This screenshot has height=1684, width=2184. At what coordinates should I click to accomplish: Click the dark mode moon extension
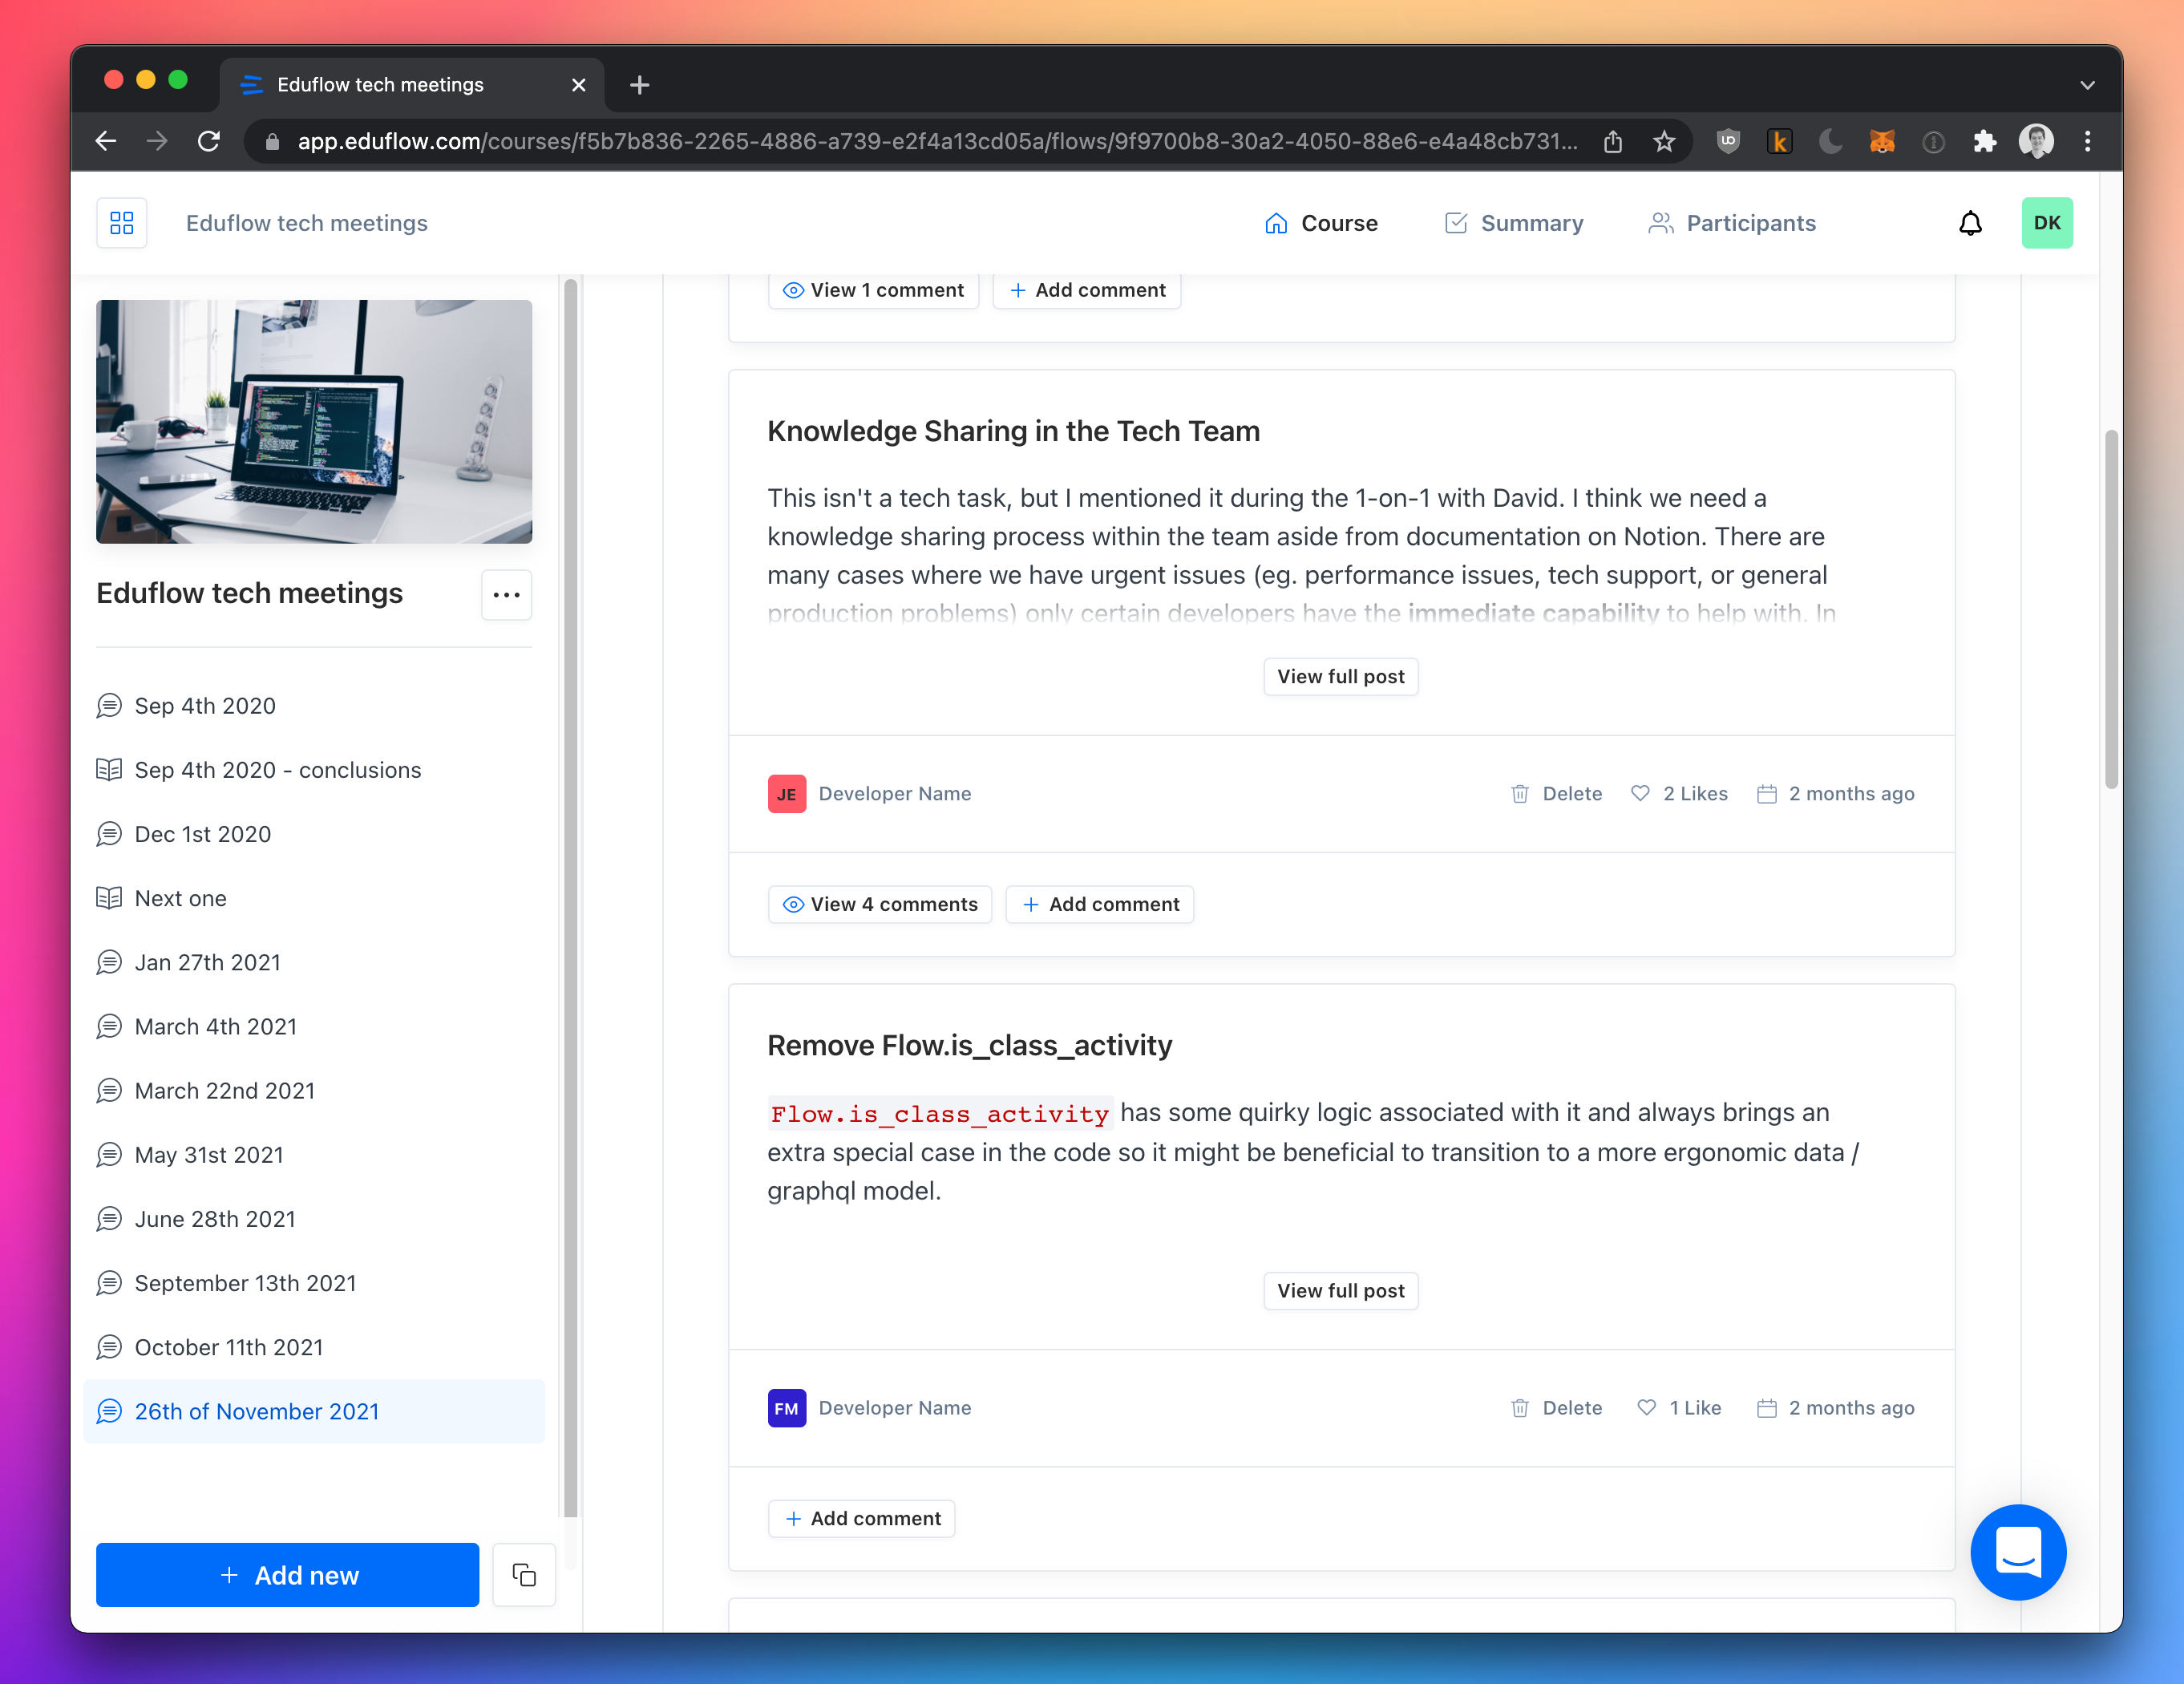(x=1830, y=141)
